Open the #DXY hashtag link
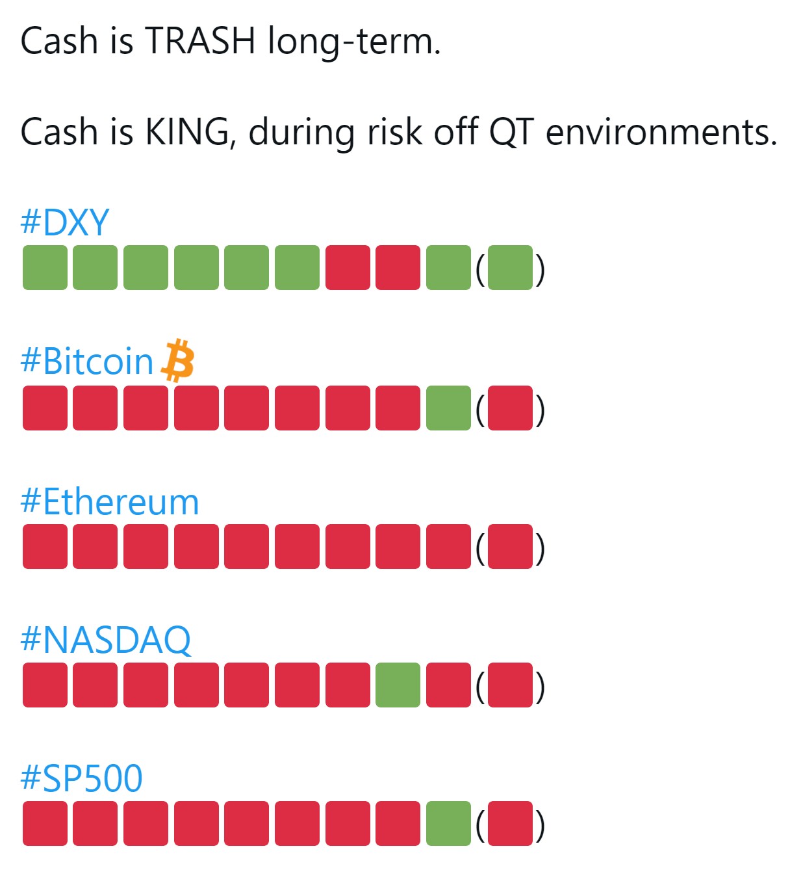This screenshot has height=870, width=803. (64, 222)
